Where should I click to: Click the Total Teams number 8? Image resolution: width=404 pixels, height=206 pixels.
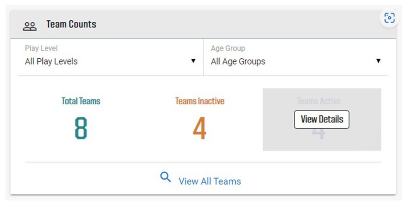click(81, 128)
